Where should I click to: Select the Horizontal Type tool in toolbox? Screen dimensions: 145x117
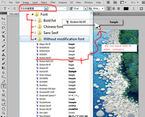pyautogui.click(x=4, y=86)
